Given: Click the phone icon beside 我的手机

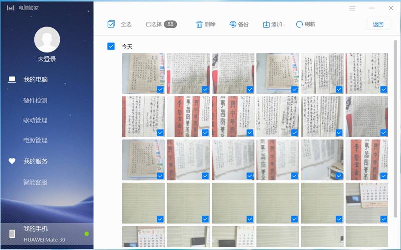Looking at the screenshot, I should pos(12,234).
